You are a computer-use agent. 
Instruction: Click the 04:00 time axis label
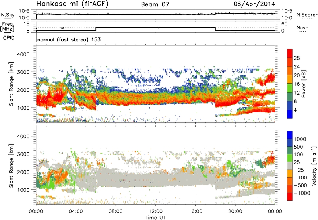click(x=76, y=212)
